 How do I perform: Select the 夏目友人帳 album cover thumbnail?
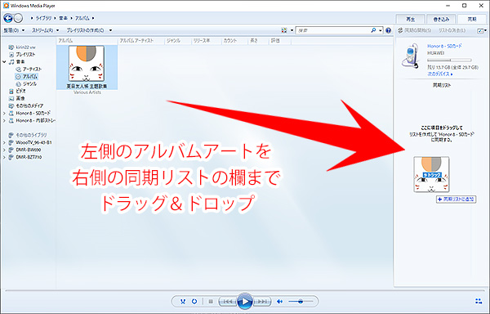coord(87,64)
